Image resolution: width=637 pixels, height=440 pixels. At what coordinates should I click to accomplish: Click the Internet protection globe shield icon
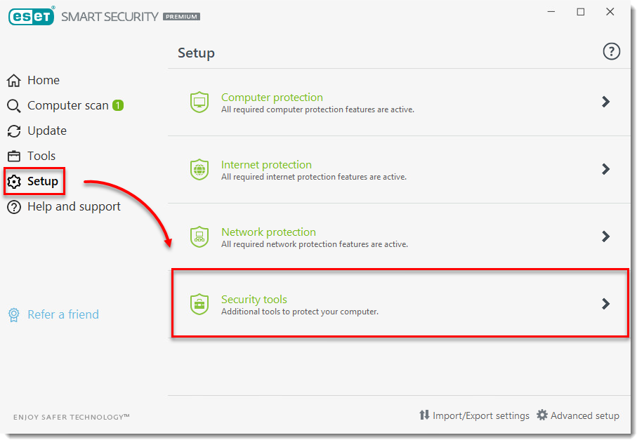pos(199,170)
